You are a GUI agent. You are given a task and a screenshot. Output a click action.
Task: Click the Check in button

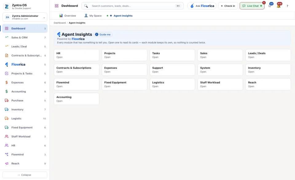228,6
